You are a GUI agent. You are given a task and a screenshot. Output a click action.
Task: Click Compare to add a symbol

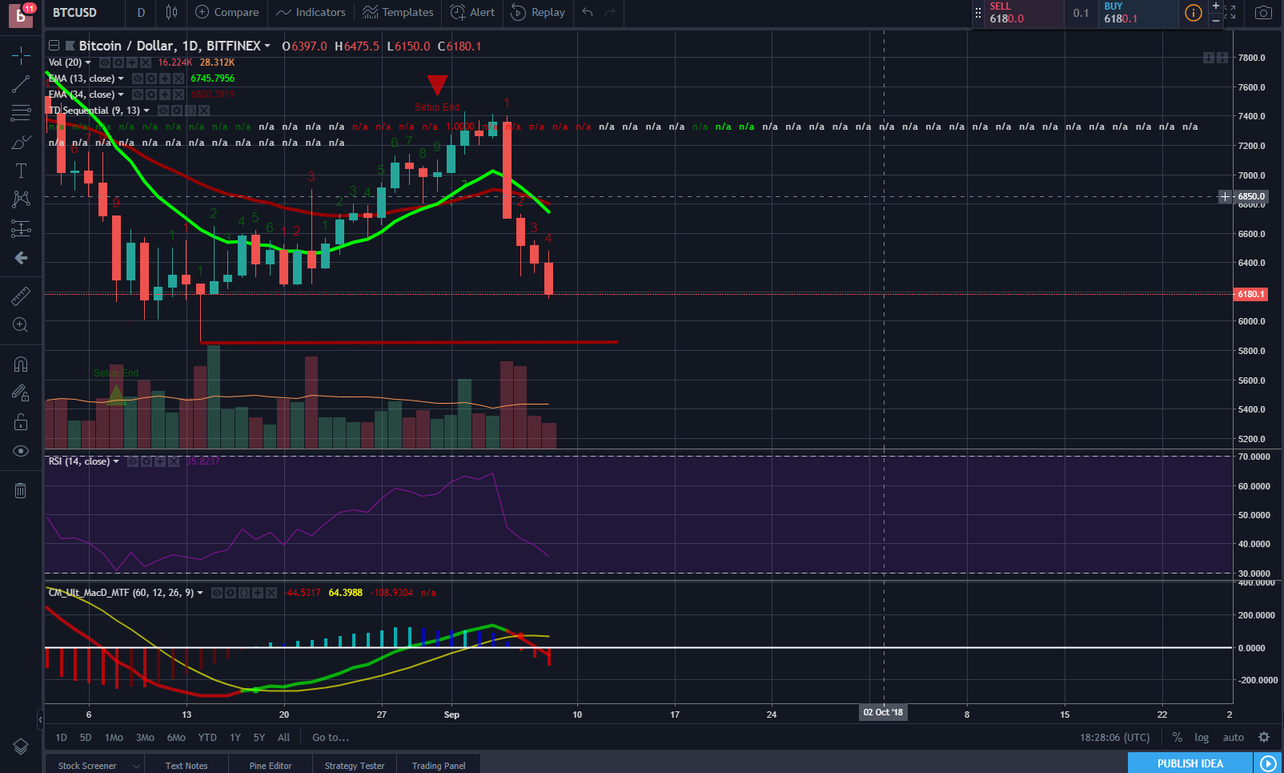coord(227,12)
